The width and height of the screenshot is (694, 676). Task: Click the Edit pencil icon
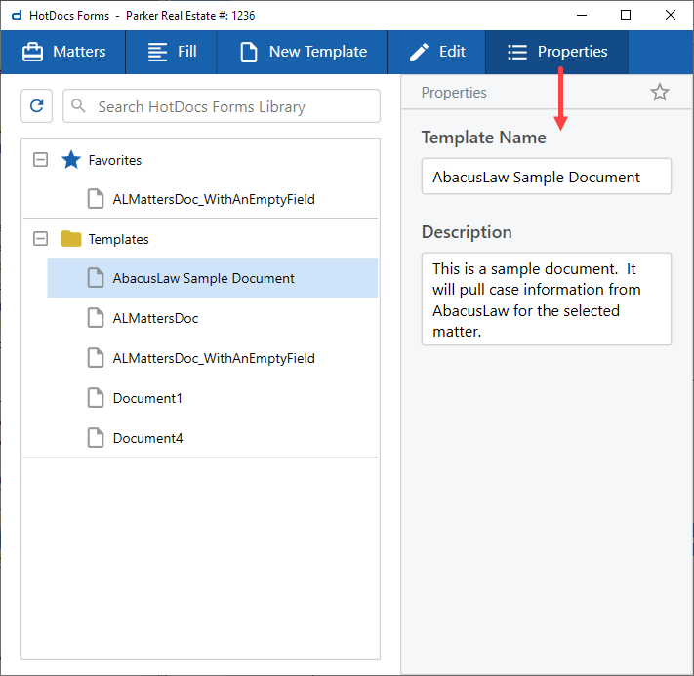[x=419, y=53]
